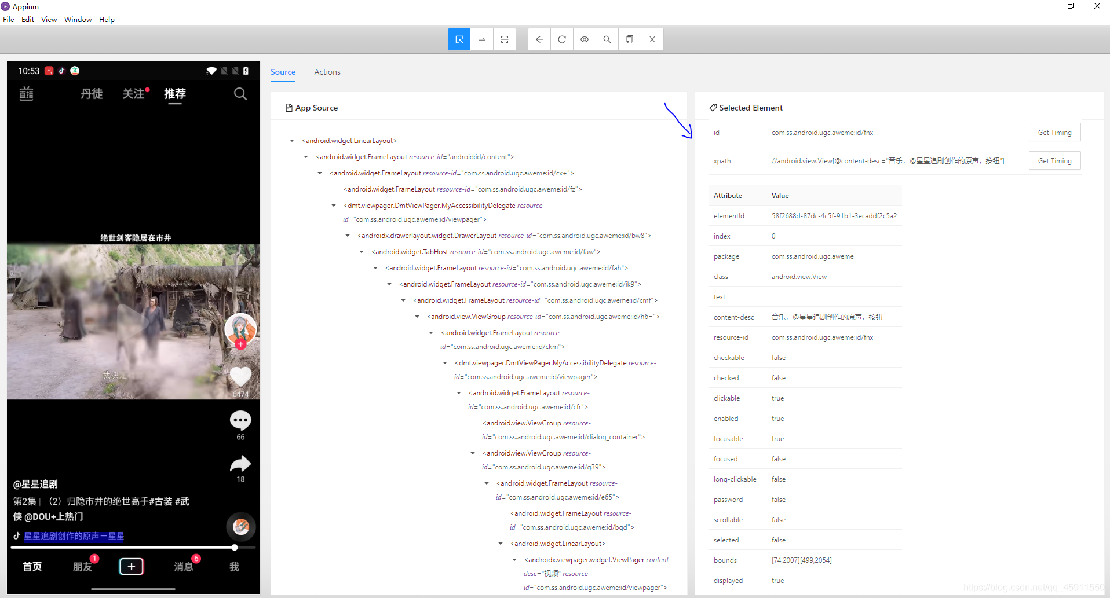Viewport: 1110px width, 598px height.
Task: Collapse FrameLayout fah node
Action: (x=375, y=268)
